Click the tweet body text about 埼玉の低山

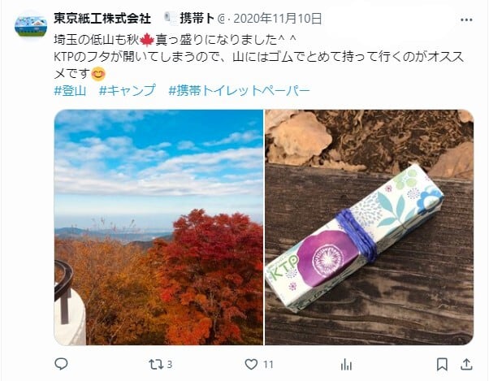259,57
